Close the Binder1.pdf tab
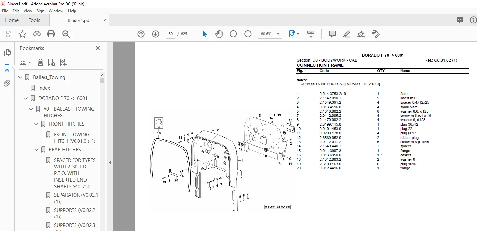This screenshot has width=477, height=231. pos(105,20)
